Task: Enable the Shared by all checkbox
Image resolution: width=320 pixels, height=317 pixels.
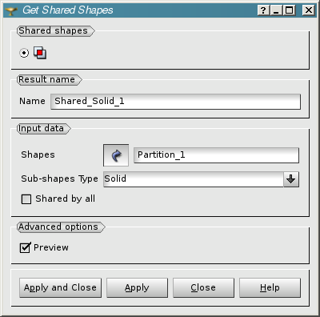Action: 26,199
